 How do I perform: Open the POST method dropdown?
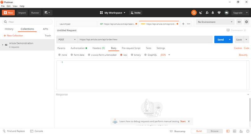pos(67,40)
